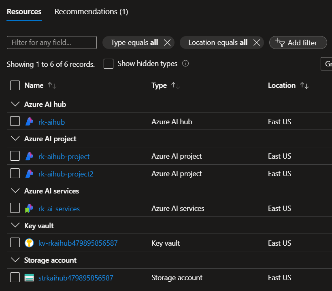Switch to the Recommendations (1) tab
This screenshot has width=332, height=291.
point(91,12)
